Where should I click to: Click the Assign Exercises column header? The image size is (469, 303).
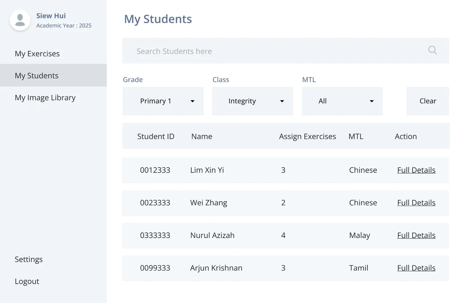(x=308, y=136)
